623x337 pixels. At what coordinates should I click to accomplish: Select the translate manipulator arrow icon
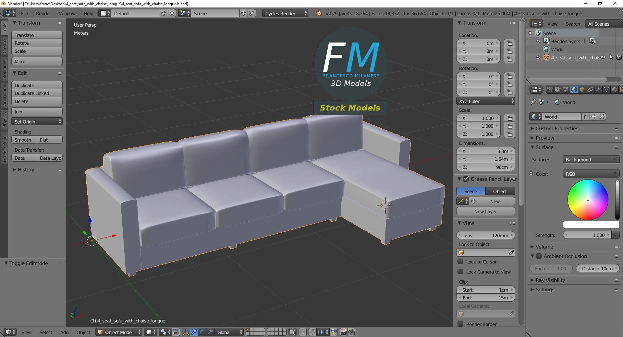[194, 332]
